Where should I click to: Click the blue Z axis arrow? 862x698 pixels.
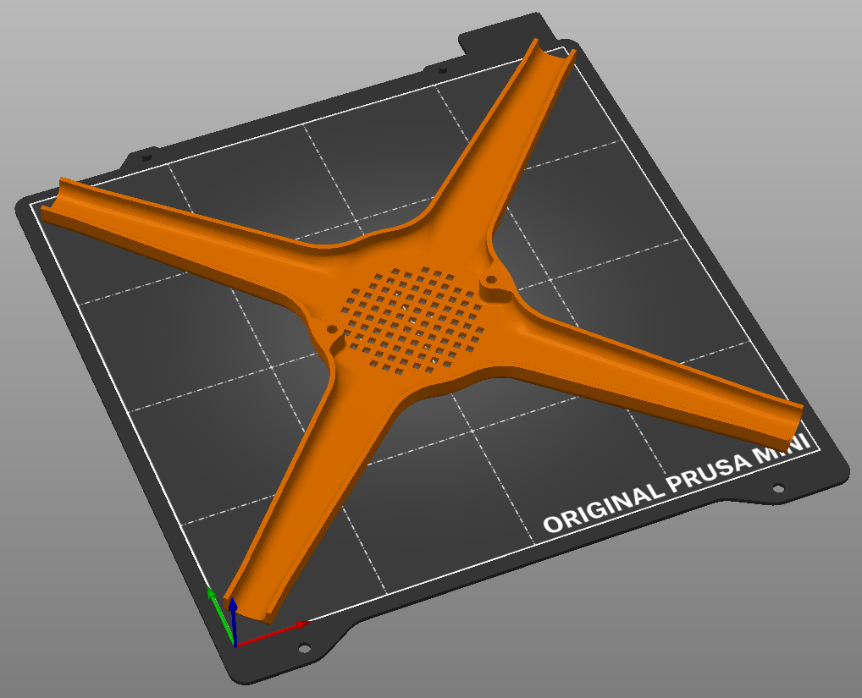pyautogui.click(x=234, y=622)
